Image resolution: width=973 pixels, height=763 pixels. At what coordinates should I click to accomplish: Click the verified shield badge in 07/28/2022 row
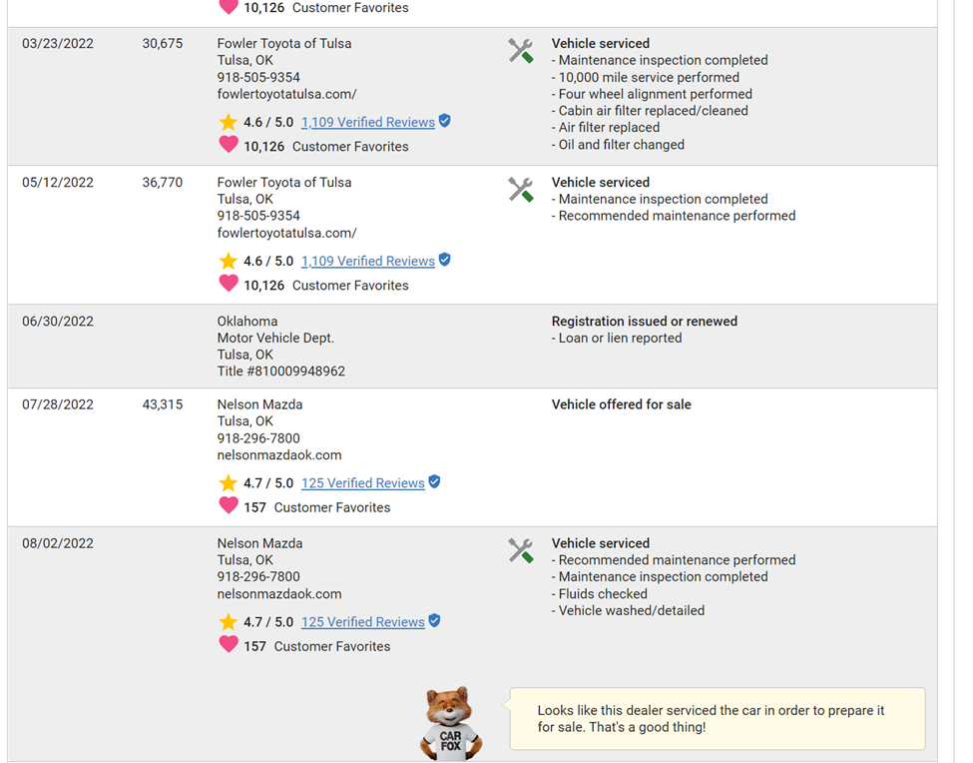click(434, 481)
